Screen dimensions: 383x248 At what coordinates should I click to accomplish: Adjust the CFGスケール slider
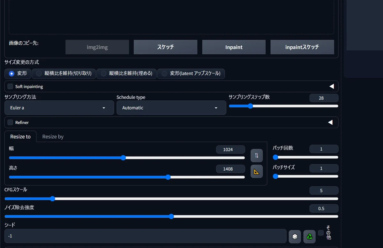171,198
